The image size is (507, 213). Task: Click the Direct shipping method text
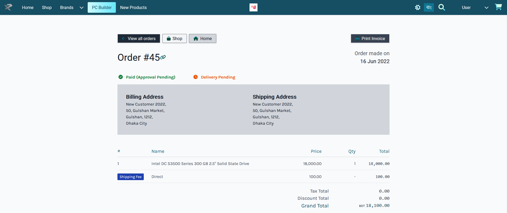click(157, 177)
